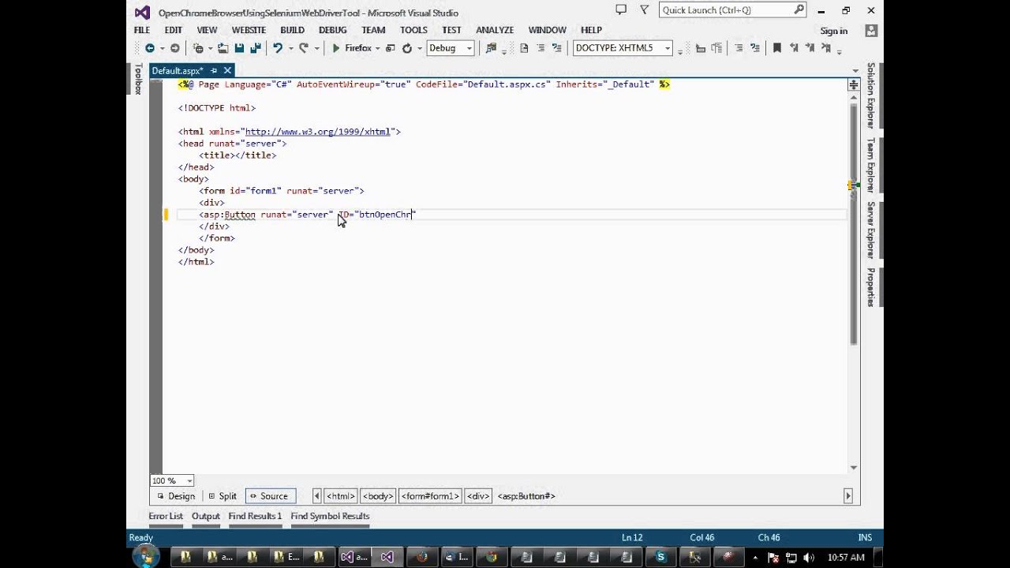Select the <div> breadcrumb tag
The height and width of the screenshot is (568, 1010).
(x=478, y=496)
